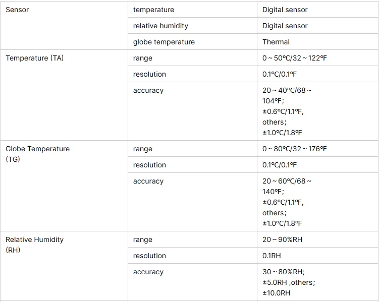
Task: Click the Globe Temperature (TG) label
Action: pos(37,154)
